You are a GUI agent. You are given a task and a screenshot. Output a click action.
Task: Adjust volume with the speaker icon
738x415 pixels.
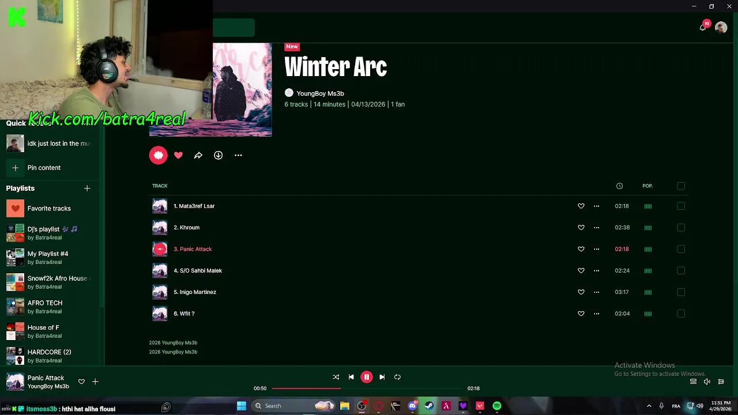[707, 382]
